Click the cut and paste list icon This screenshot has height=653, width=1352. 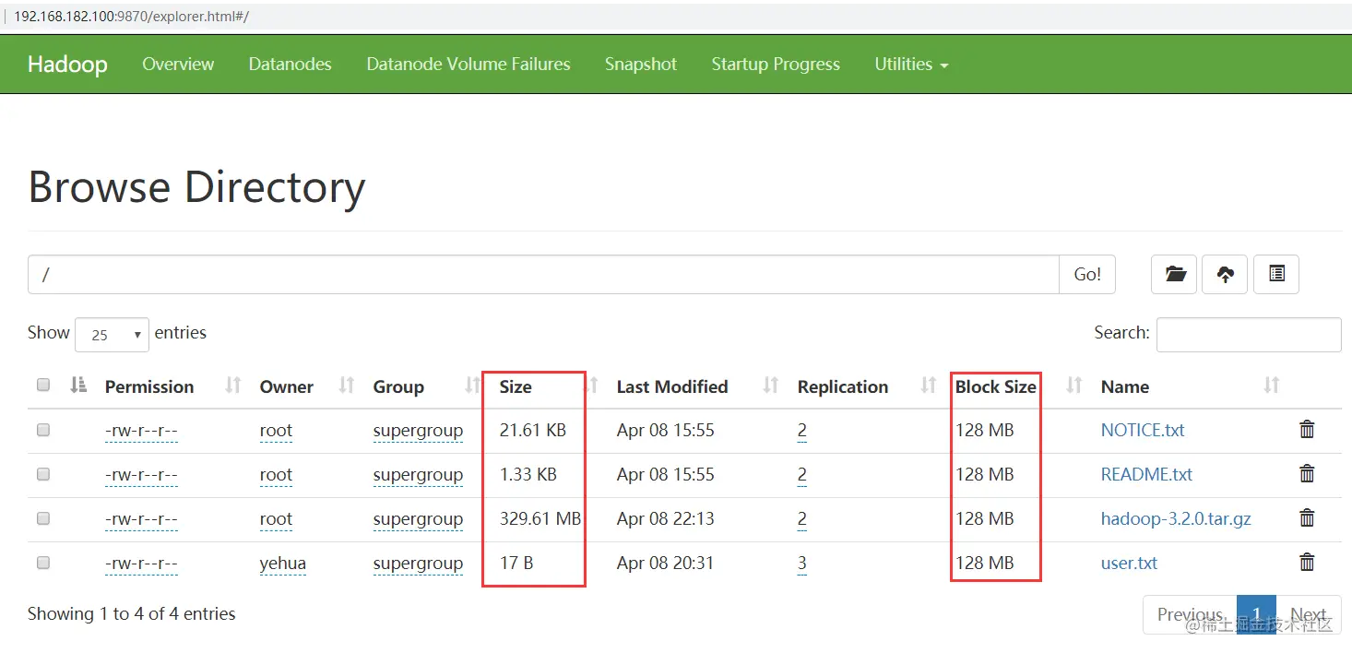pyautogui.click(x=1276, y=274)
